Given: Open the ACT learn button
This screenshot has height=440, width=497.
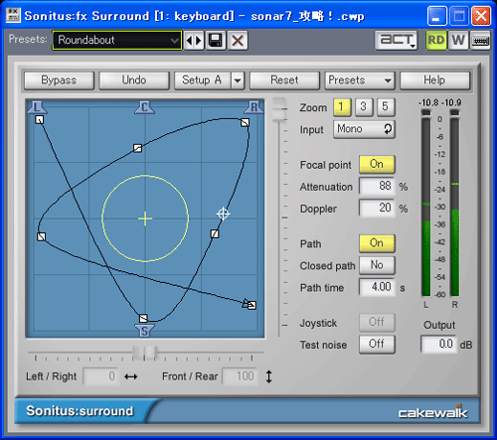Looking at the screenshot, I should click(397, 40).
